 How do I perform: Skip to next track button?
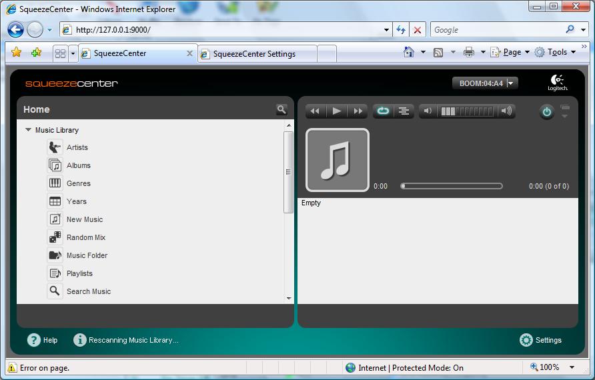coord(358,111)
